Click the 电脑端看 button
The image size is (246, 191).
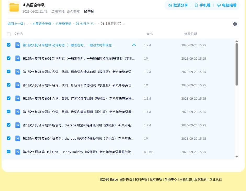tap(227, 5)
